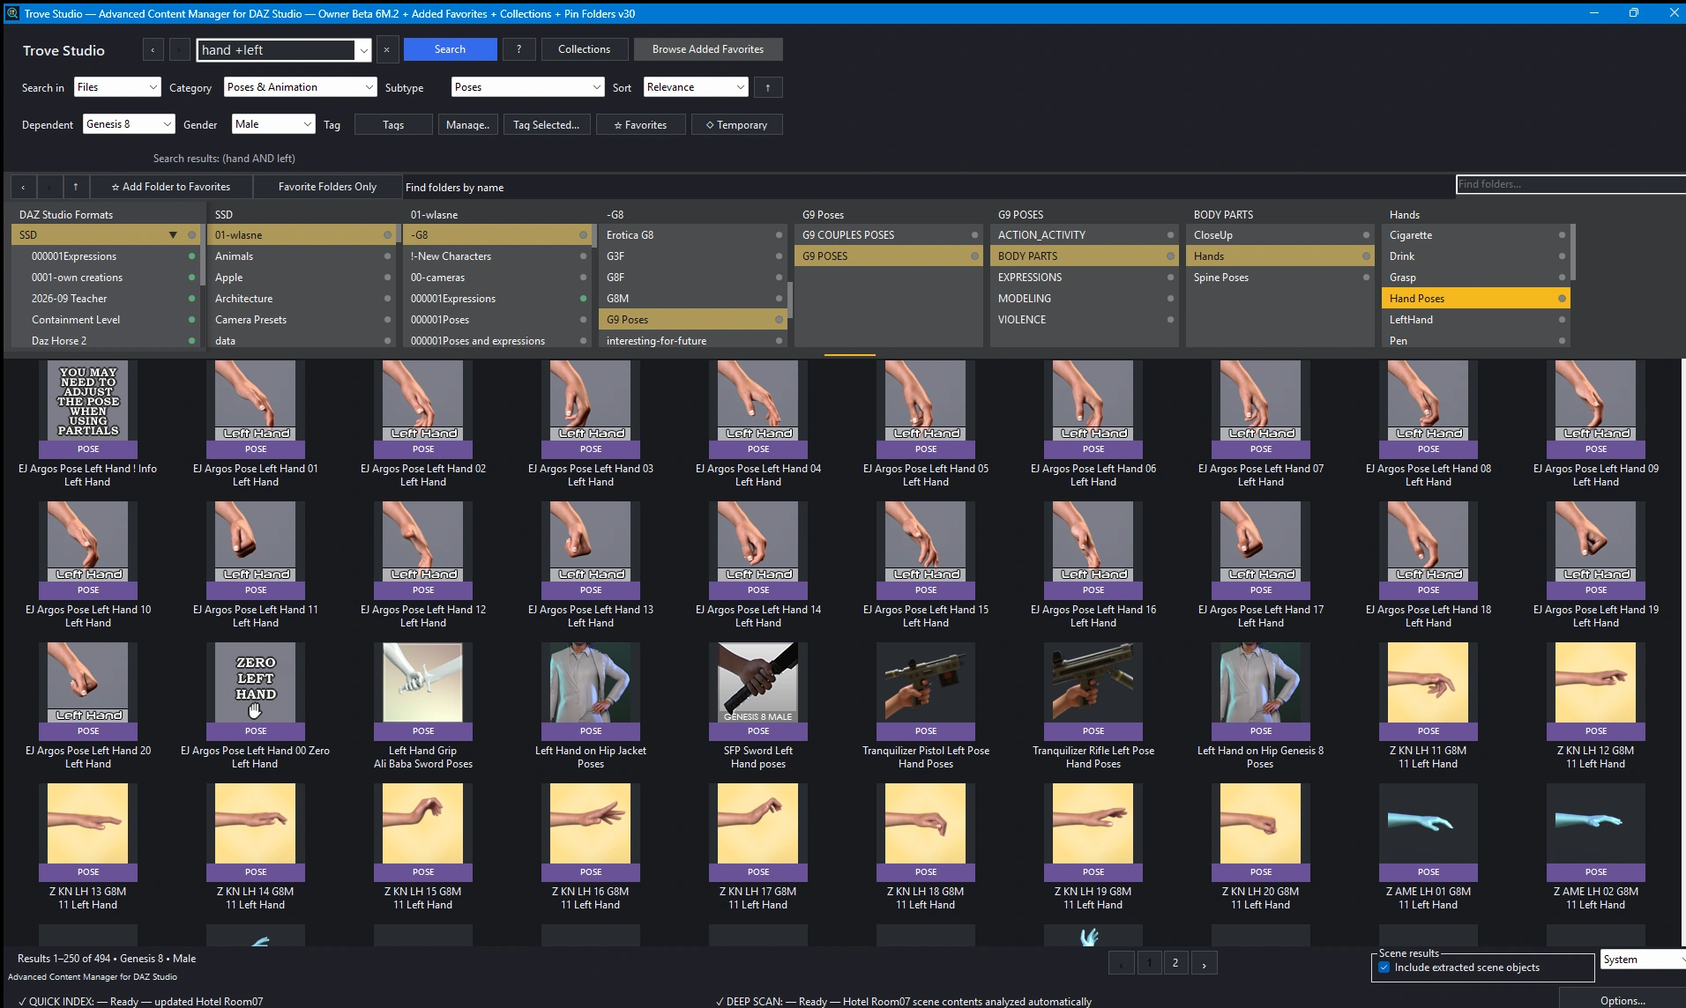Select the G9 POSES folder
Image resolution: width=1686 pixels, height=1008 pixels.
pos(888,256)
